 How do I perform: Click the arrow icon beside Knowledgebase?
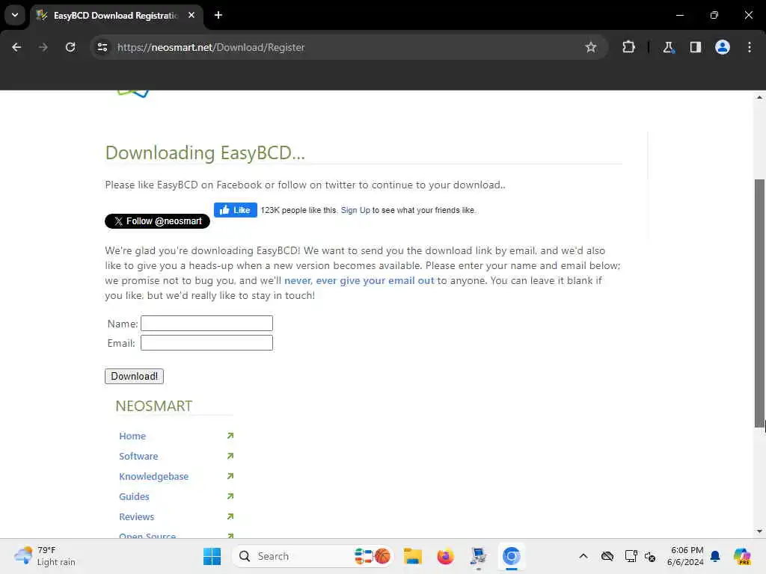(230, 476)
